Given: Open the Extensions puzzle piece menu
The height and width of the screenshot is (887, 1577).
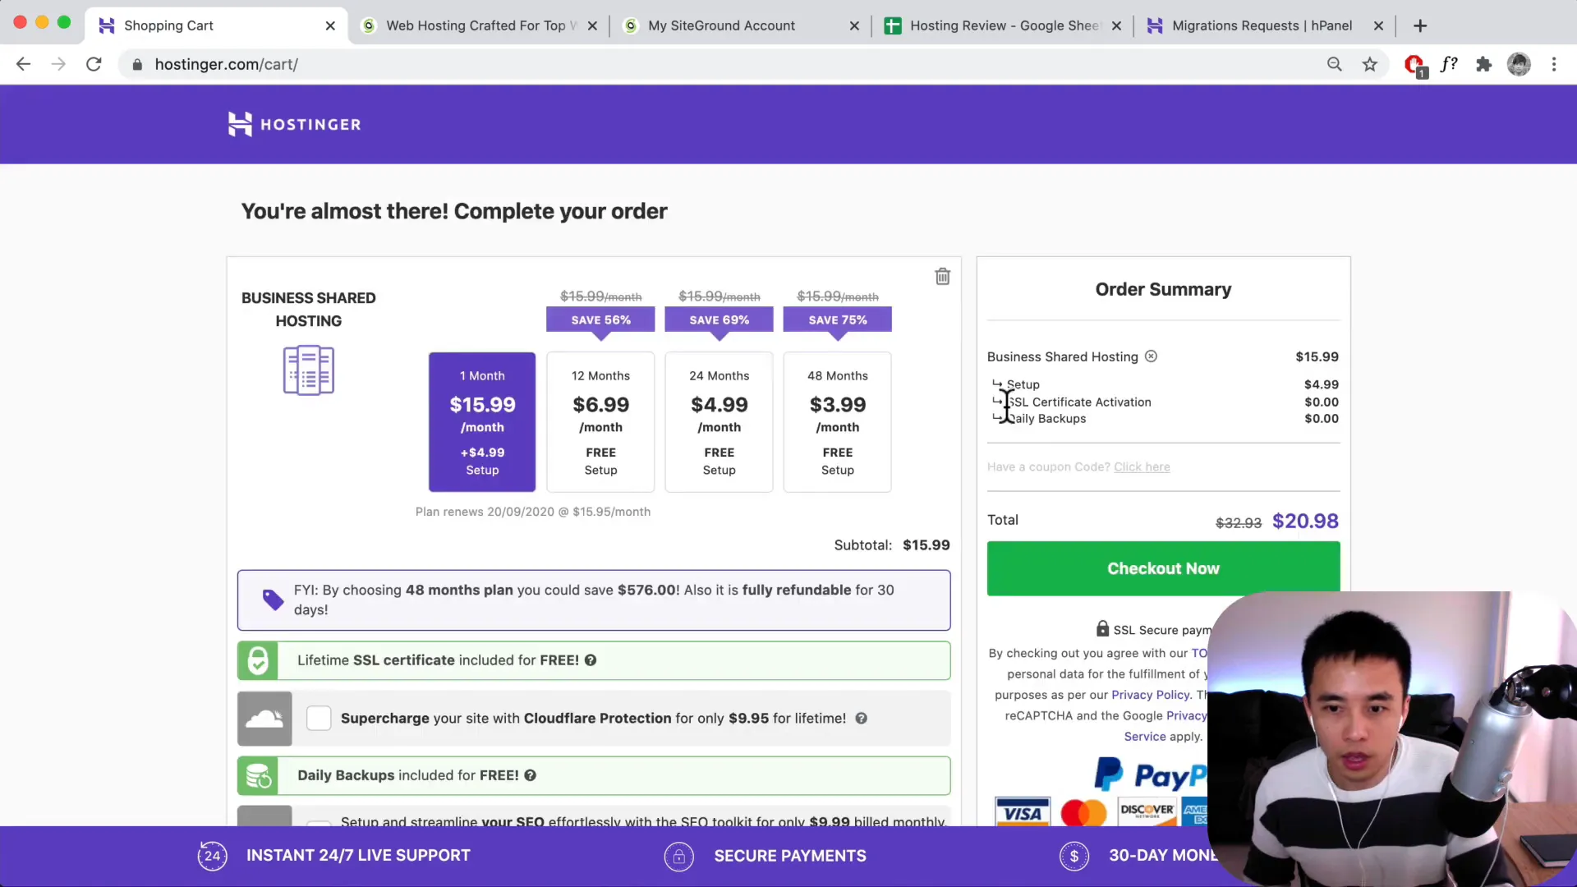Looking at the screenshot, I should [1483, 64].
